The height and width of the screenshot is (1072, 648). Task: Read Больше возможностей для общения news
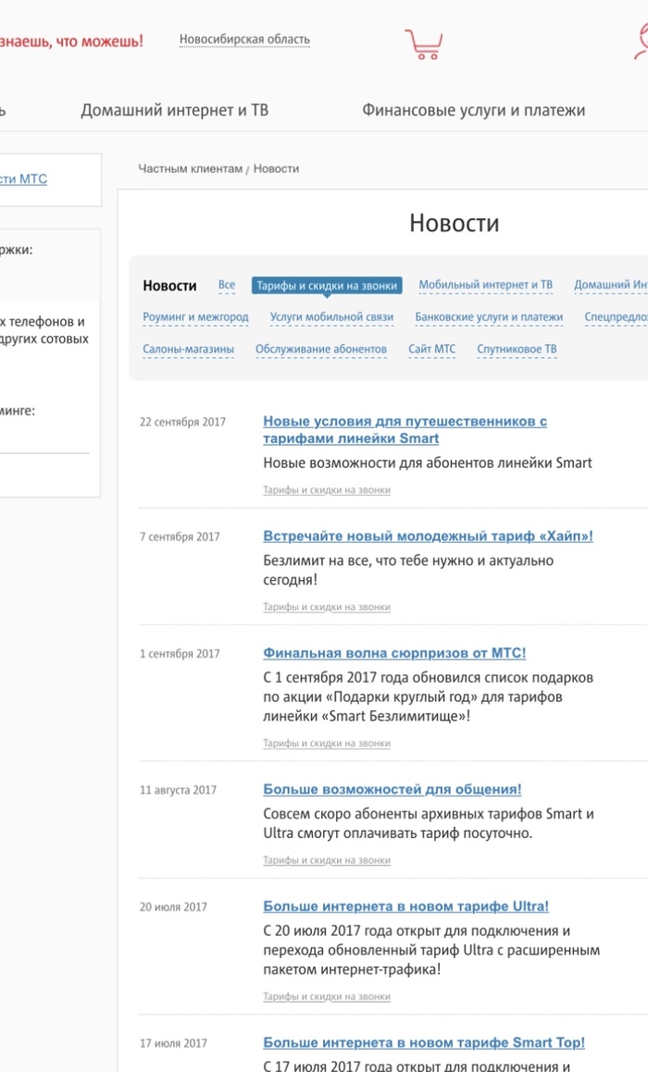tap(392, 790)
